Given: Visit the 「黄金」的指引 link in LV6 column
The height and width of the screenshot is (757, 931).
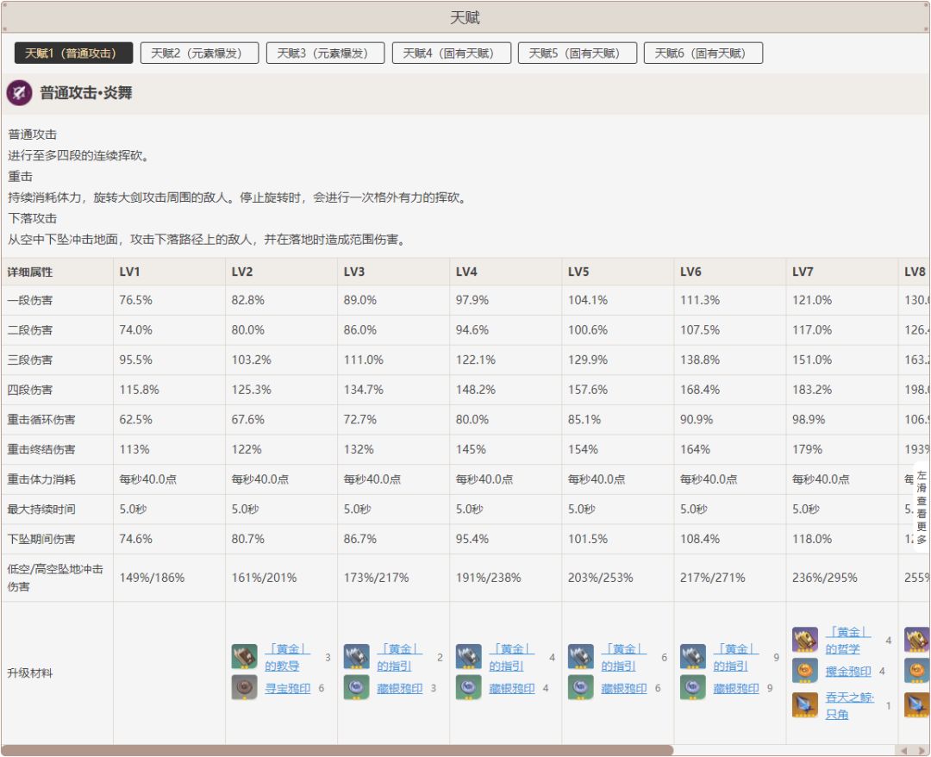Looking at the screenshot, I should [x=736, y=657].
